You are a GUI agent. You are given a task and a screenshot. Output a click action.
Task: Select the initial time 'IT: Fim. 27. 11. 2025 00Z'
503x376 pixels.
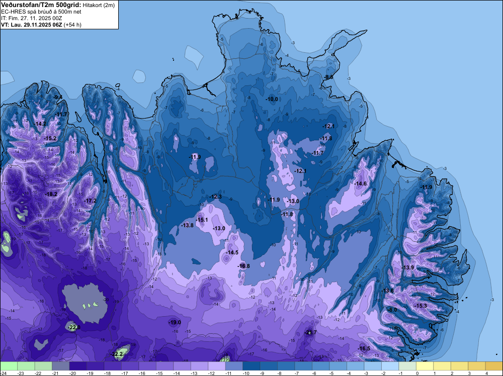pyautogui.click(x=31, y=18)
